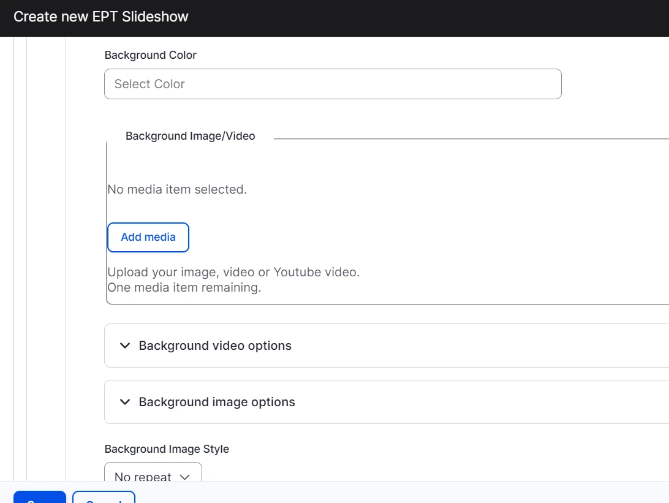Click the No media item selected text

pyautogui.click(x=177, y=189)
